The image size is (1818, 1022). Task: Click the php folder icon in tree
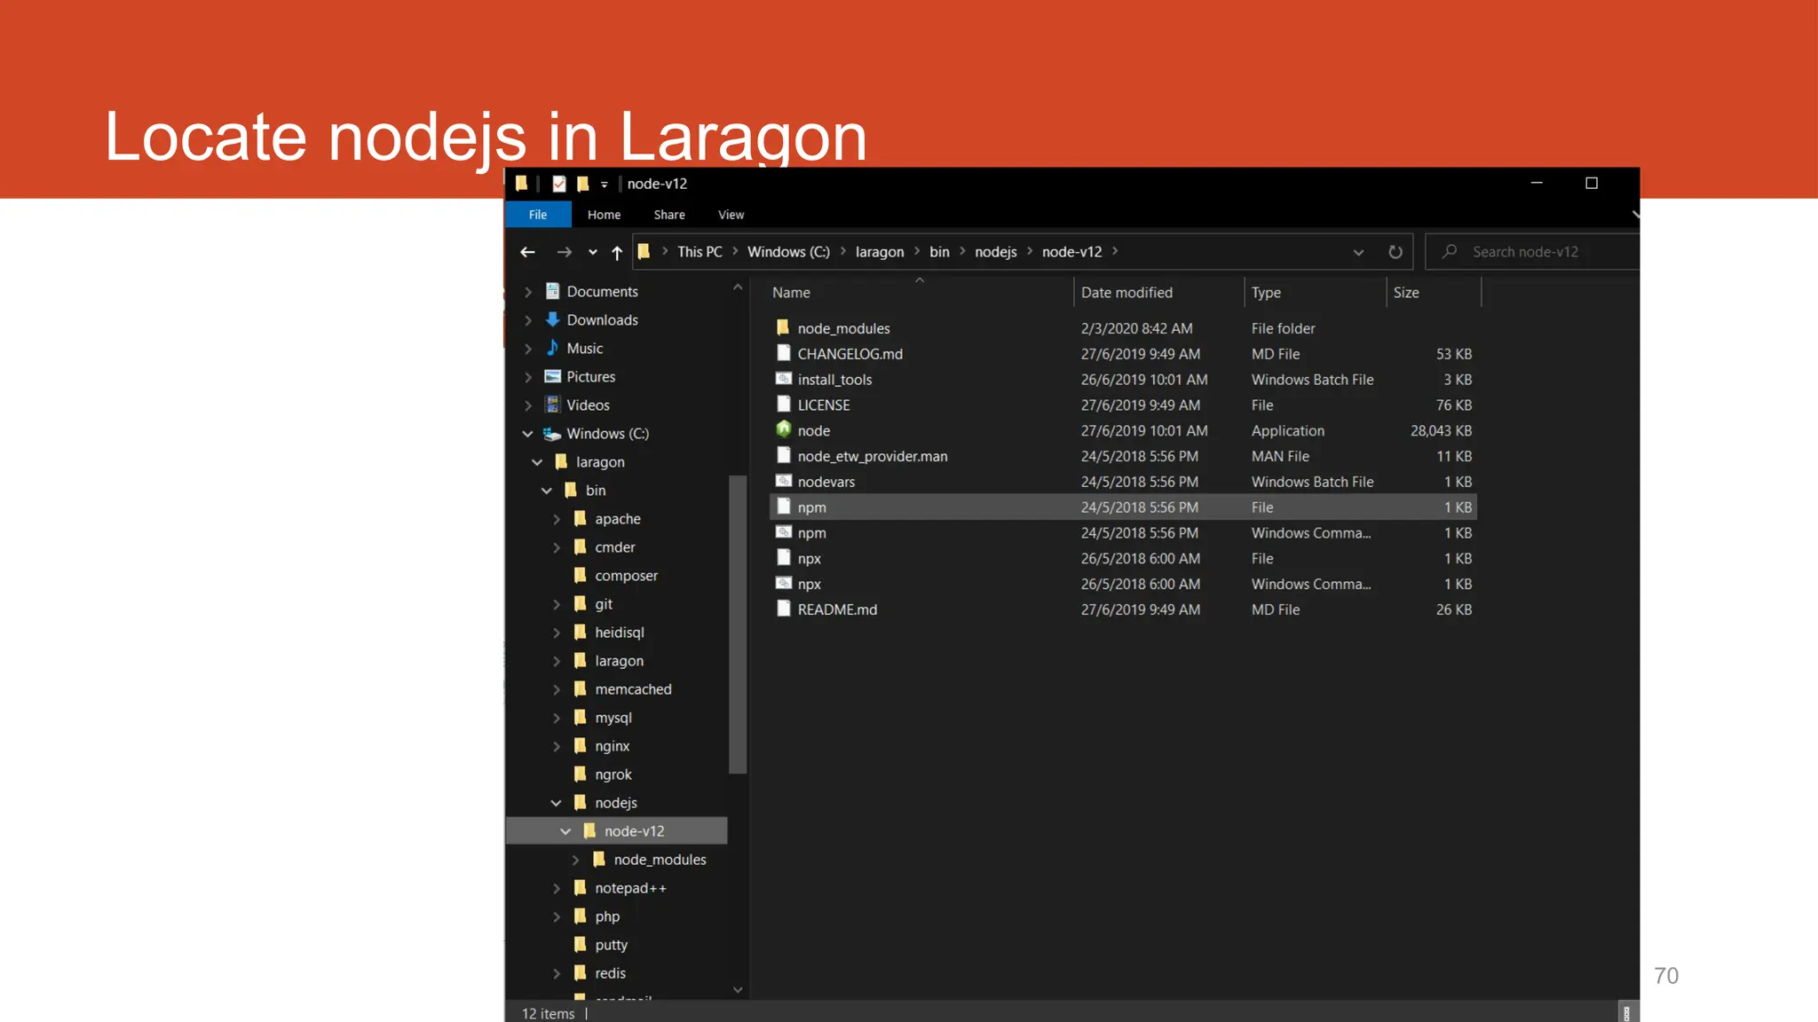[x=581, y=916]
